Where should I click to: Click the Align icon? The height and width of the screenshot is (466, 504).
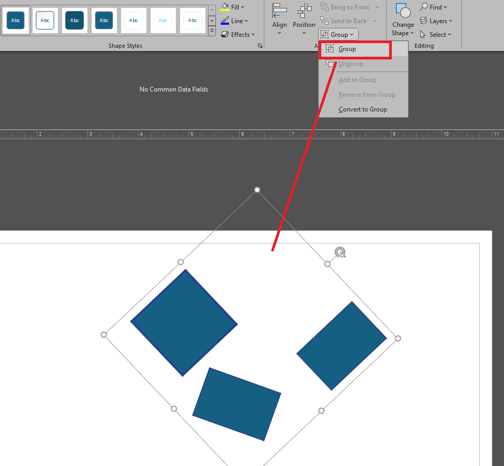pos(279,11)
